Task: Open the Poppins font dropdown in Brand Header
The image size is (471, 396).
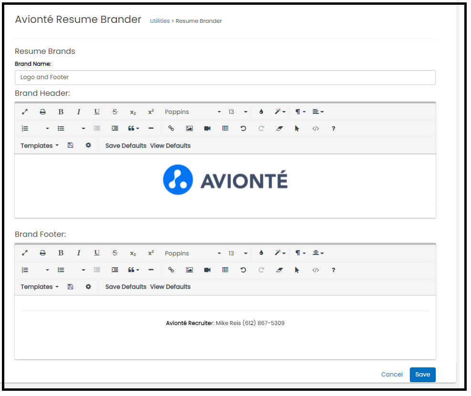Action: 193,112
